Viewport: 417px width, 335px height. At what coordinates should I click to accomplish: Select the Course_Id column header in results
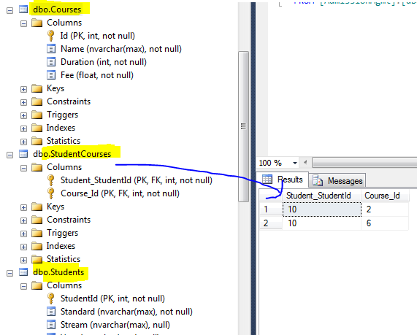tap(385, 196)
